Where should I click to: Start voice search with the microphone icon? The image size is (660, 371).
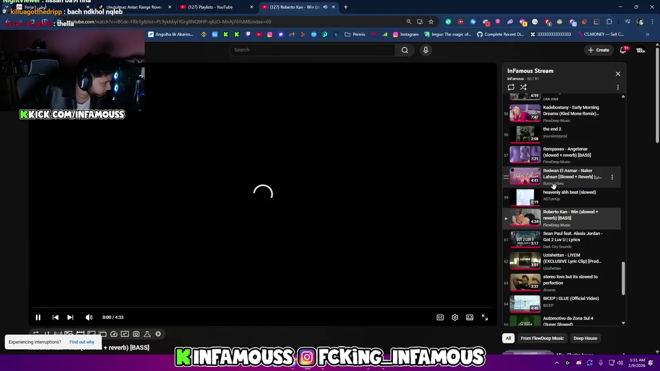[425, 50]
